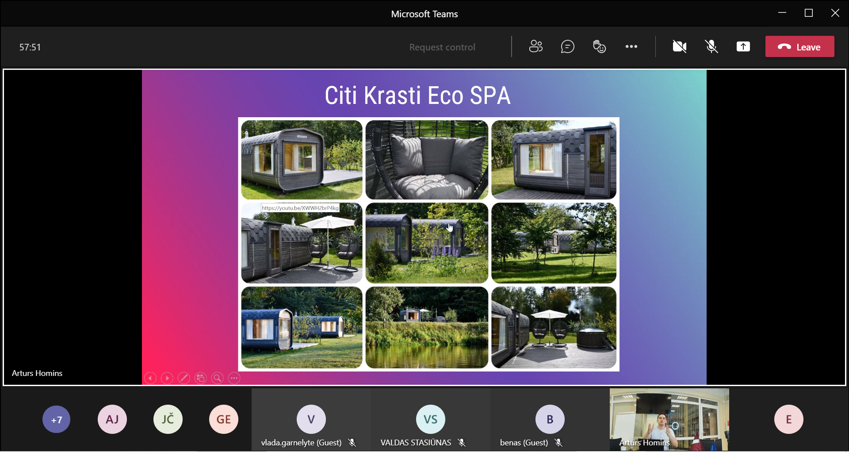Minimize the Microsoft Teams window
Viewport: 849px width, 452px height.
[x=782, y=13]
